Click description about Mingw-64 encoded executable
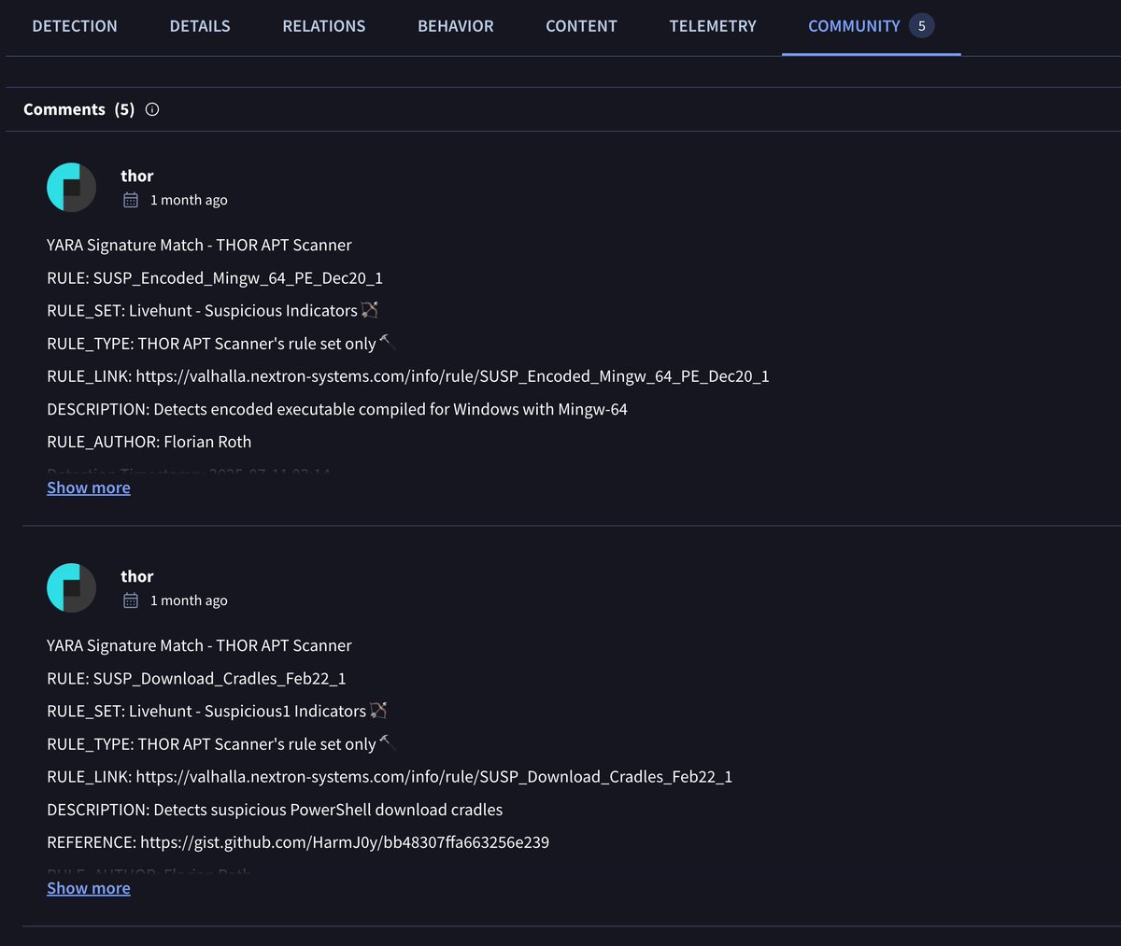This screenshot has height=946, width=1121. (x=337, y=409)
